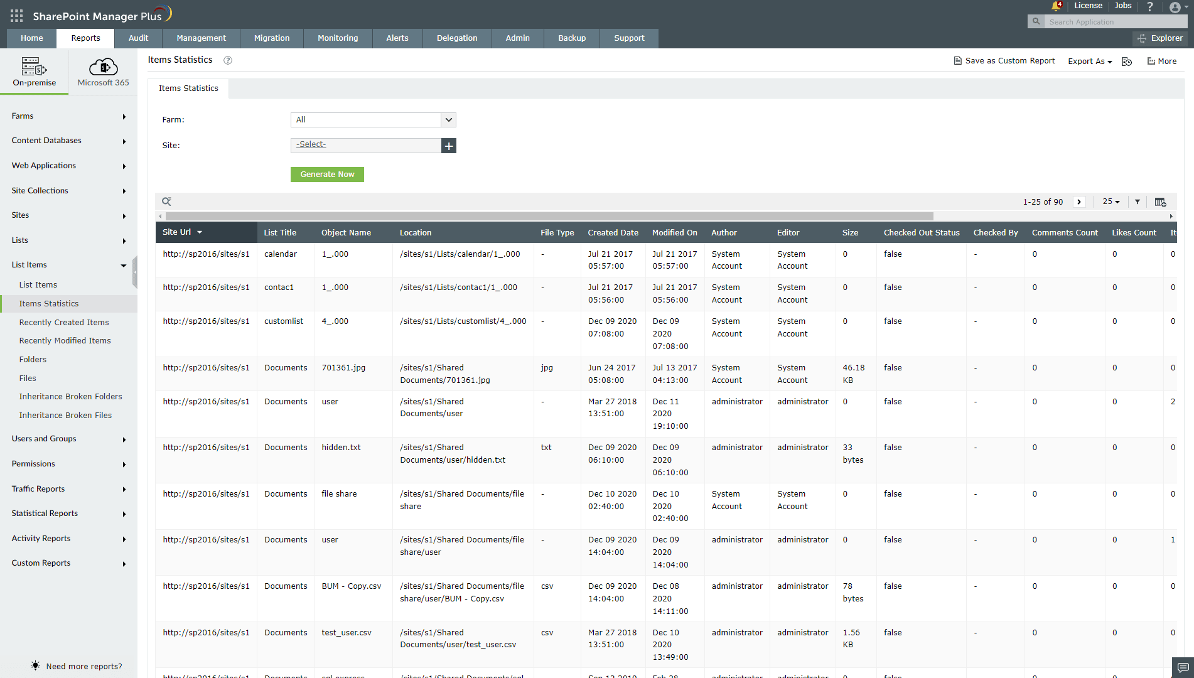The image size is (1194, 678).
Task: Open the Migration tab
Action: (272, 38)
